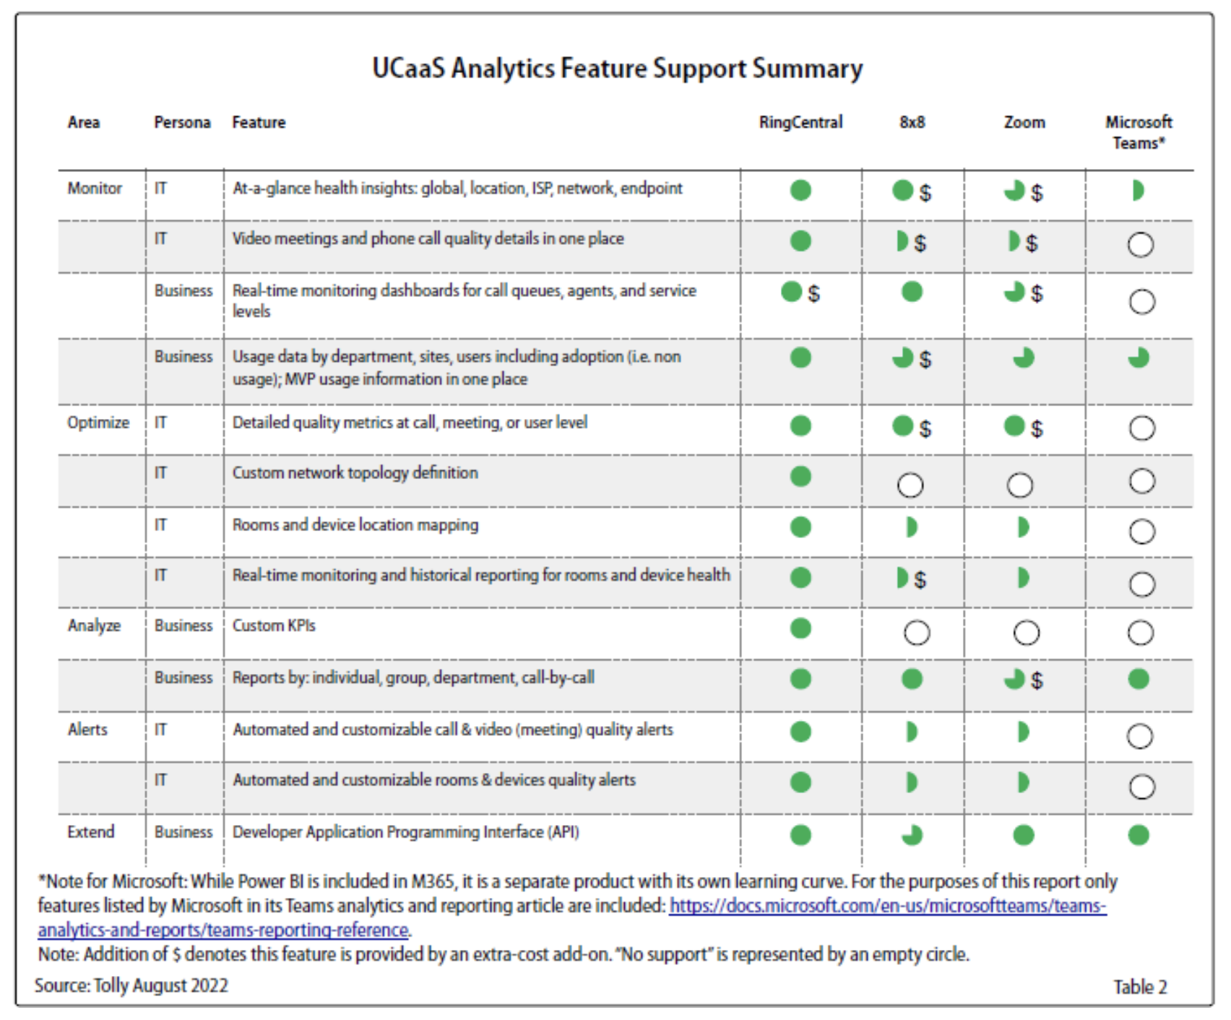
Task: Click Zoom's dollar sign in Reports by individual row
Action: tap(1037, 680)
